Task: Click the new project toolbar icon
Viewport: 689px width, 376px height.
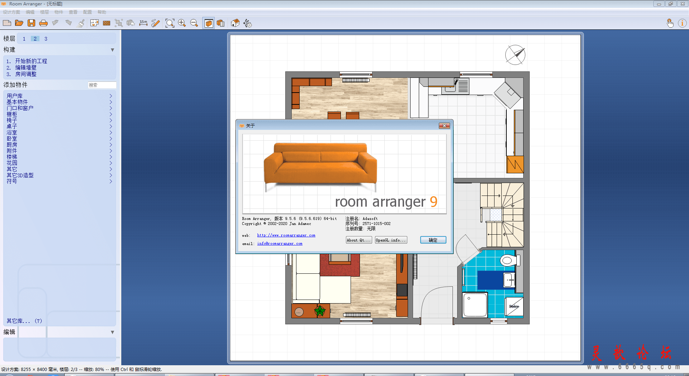Action: click(x=7, y=23)
